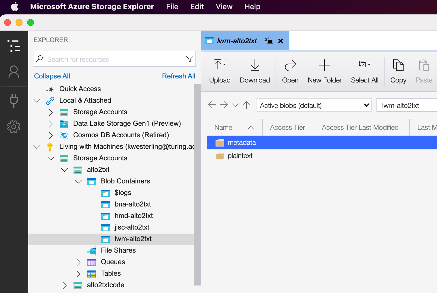Focus the Search for resources field
Viewport: 437px width, 293px height.
click(114, 59)
